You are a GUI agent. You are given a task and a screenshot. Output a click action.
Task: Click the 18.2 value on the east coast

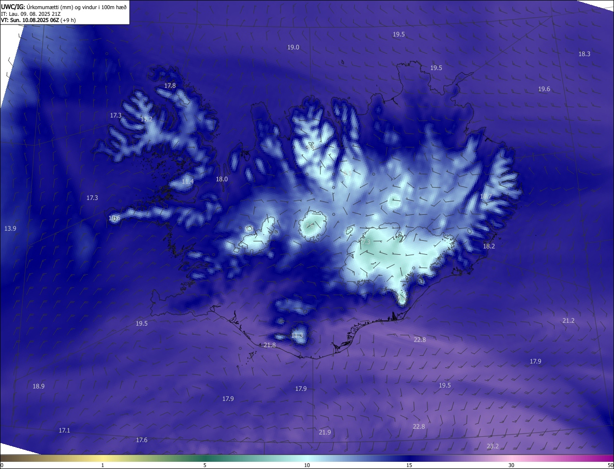[489, 246]
